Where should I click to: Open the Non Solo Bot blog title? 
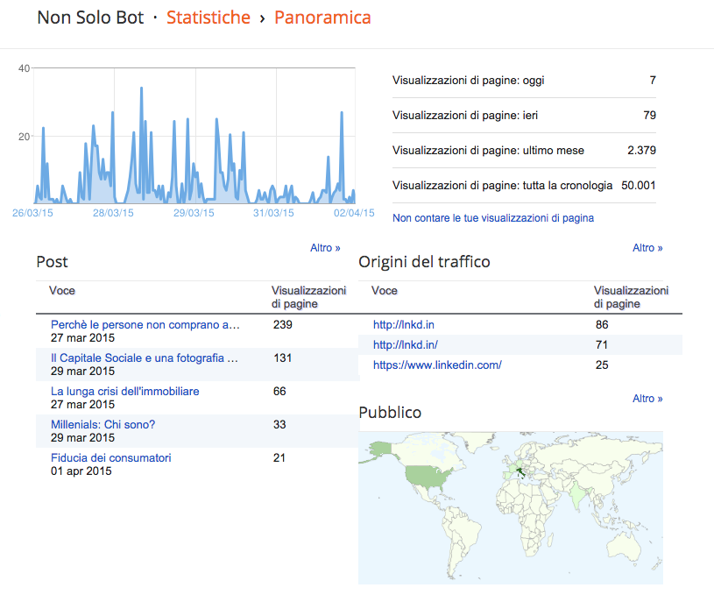pos(89,18)
